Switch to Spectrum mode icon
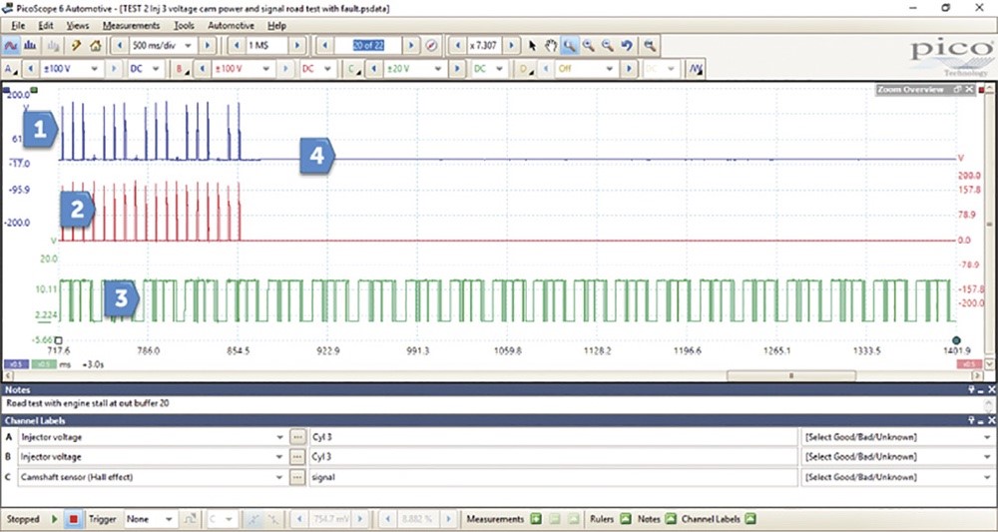The height and width of the screenshot is (532, 998). 29,46
